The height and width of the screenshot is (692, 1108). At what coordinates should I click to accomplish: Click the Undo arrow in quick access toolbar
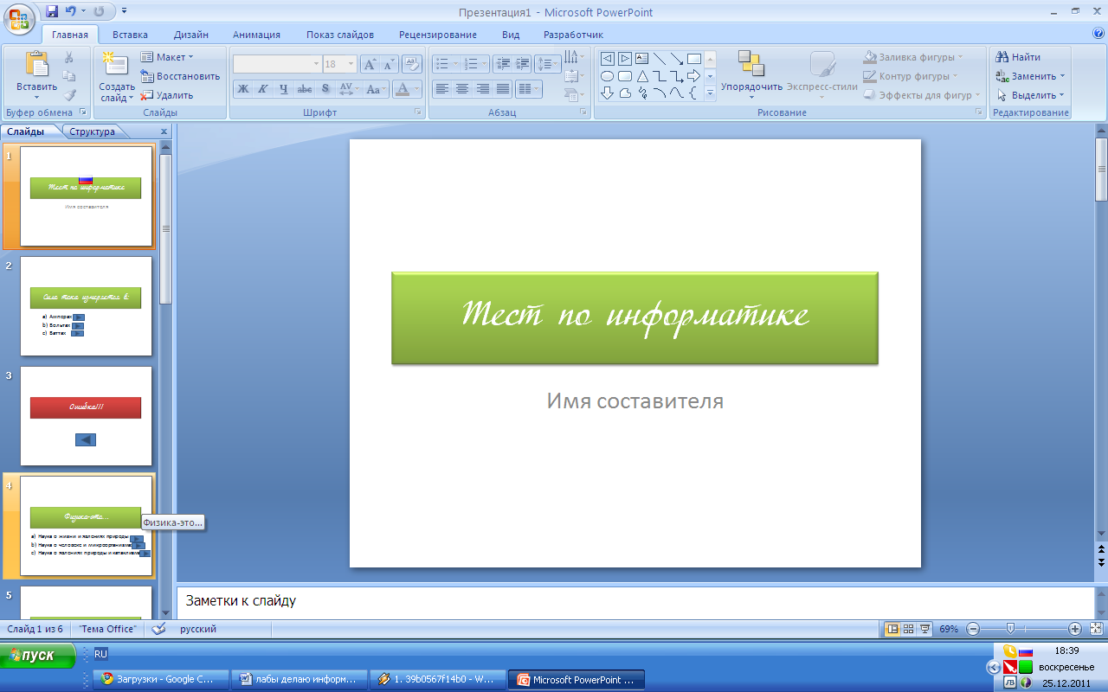(71, 12)
